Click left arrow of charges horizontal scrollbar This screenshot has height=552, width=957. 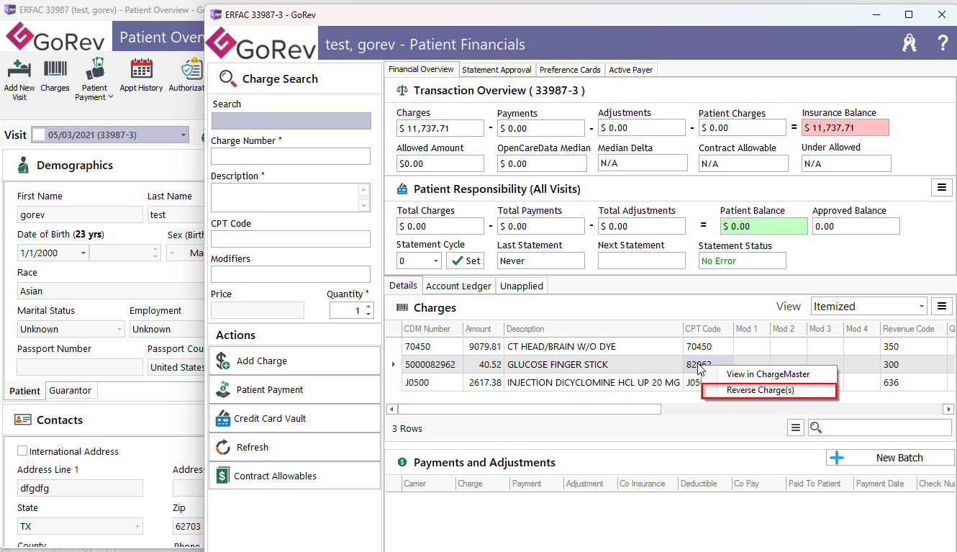pos(392,409)
